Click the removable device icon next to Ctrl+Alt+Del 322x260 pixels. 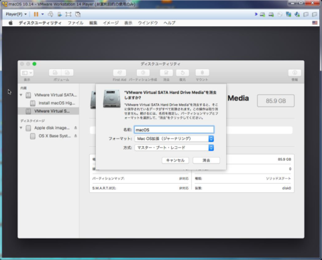click(60, 14)
